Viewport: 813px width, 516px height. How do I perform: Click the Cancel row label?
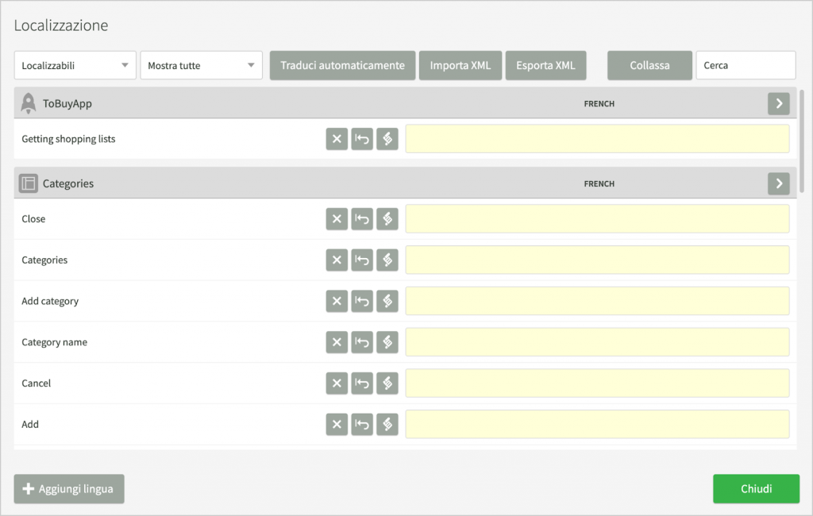click(x=37, y=383)
